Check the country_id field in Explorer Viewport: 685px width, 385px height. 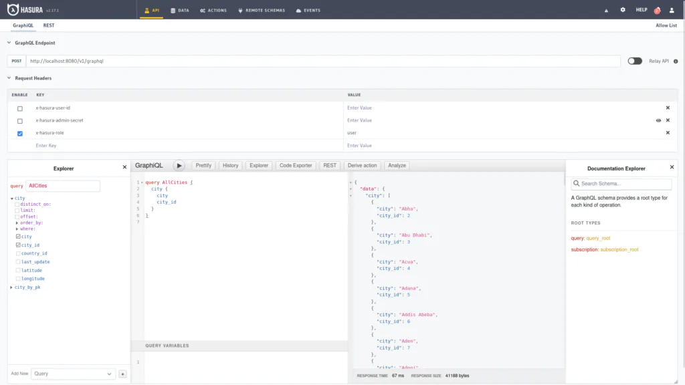tap(18, 253)
